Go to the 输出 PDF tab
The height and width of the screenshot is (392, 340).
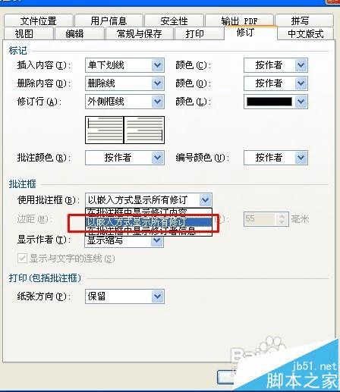tap(239, 20)
